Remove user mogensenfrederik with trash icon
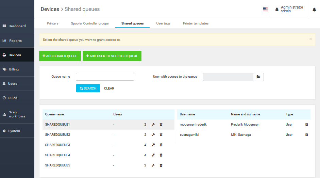The height and width of the screenshot is (178, 320). pyautogui.click(x=306, y=125)
